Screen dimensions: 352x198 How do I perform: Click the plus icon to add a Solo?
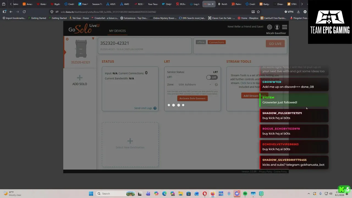click(79, 78)
